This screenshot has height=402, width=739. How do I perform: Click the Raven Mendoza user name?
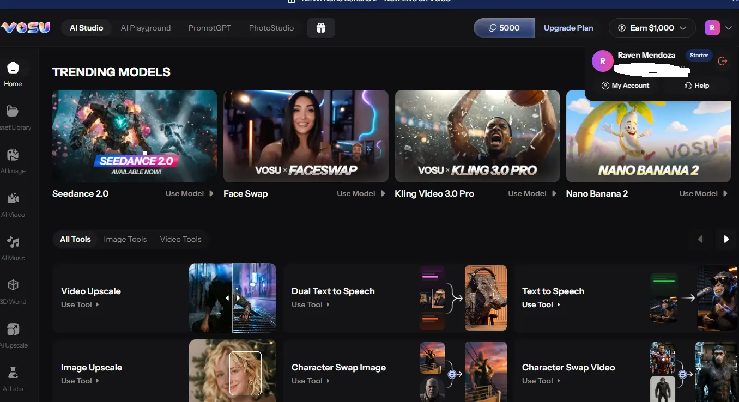[646, 55]
